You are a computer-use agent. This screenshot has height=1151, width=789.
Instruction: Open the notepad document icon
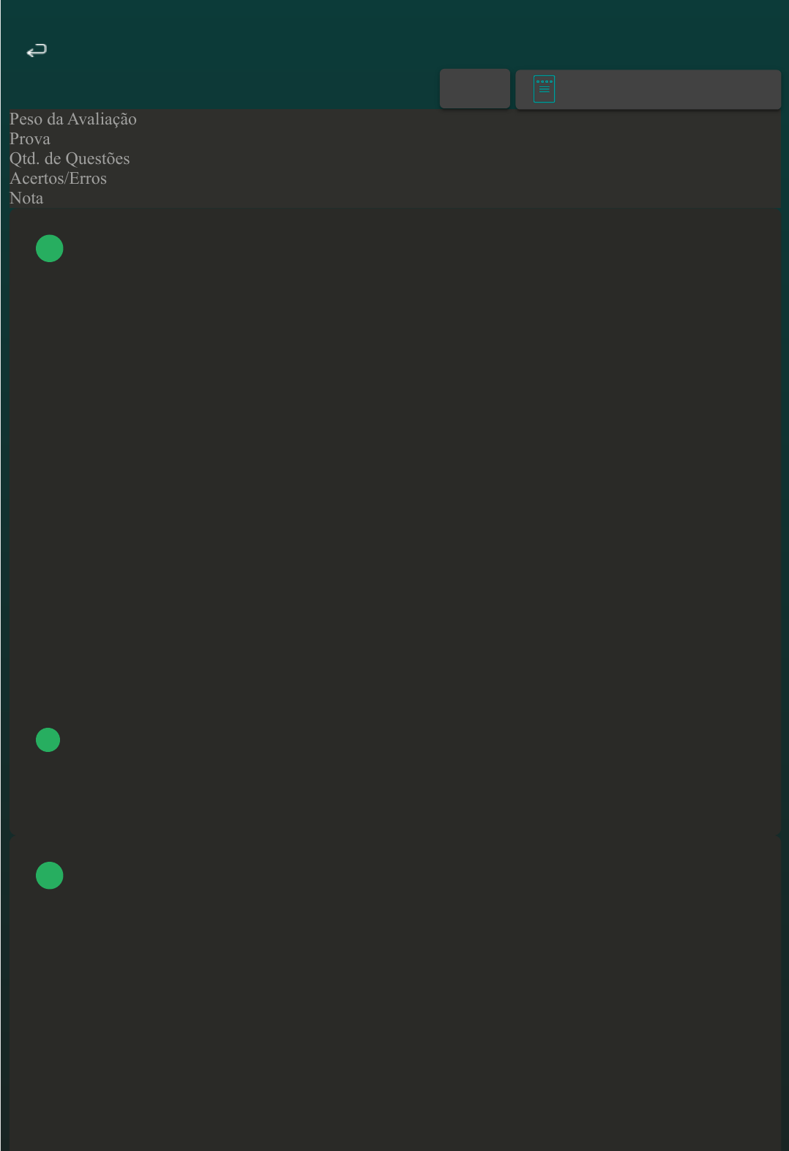tap(544, 89)
